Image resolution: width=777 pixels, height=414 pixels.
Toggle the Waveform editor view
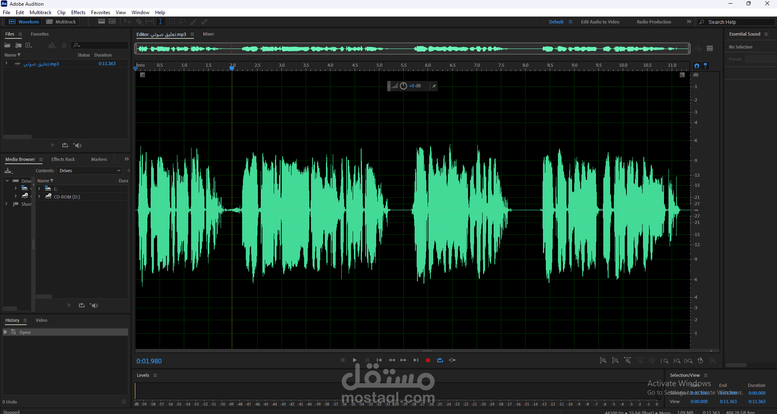(x=23, y=21)
